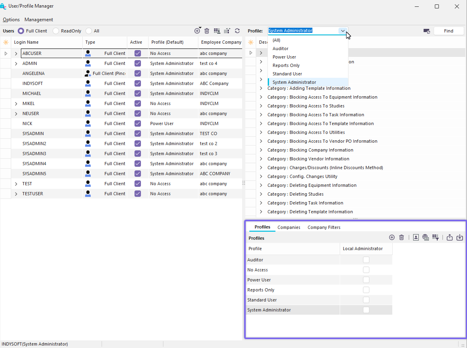Image resolution: width=467 pixels, height=348 pixels.
Task: Select the SYSADMIN3 user row
Action: pyautogui.click(x=34, y=154)
